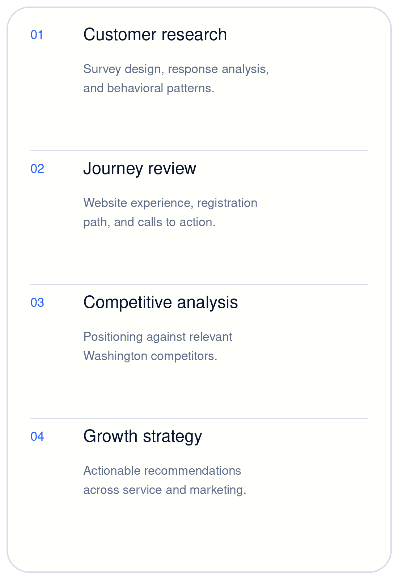Click 'across service and marketing' line
Viewport: 398px width, 579px height.
pos(165,490)
